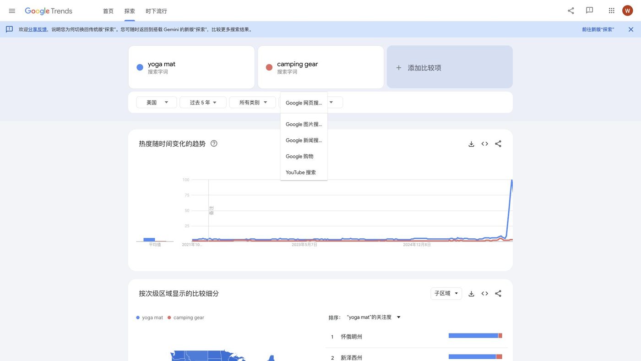Select Google 新闻搜索 option

(304, 140)
